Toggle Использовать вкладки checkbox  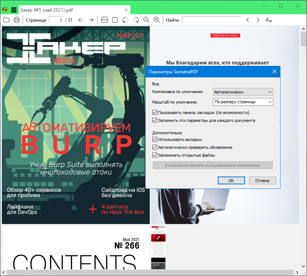click(155, 139)
